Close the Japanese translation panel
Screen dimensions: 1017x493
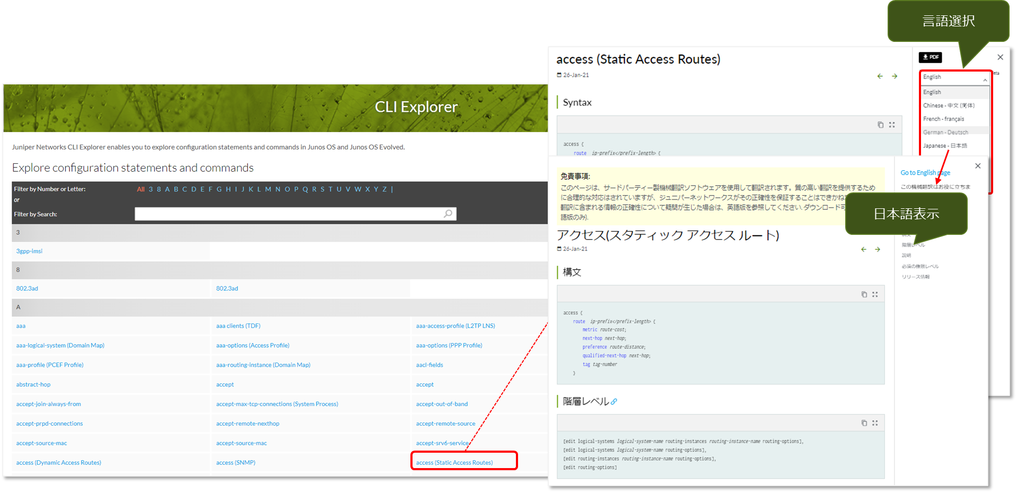[x=978, y=166]
